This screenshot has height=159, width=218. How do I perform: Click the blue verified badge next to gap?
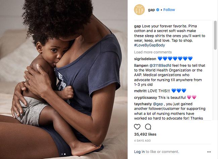click(158, 10)
